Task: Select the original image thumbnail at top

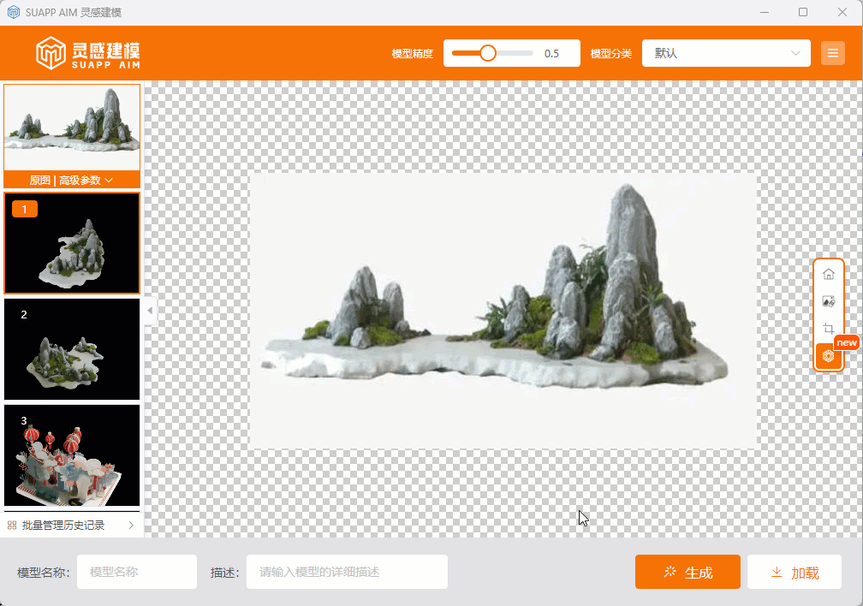Action: pos(72,127)
